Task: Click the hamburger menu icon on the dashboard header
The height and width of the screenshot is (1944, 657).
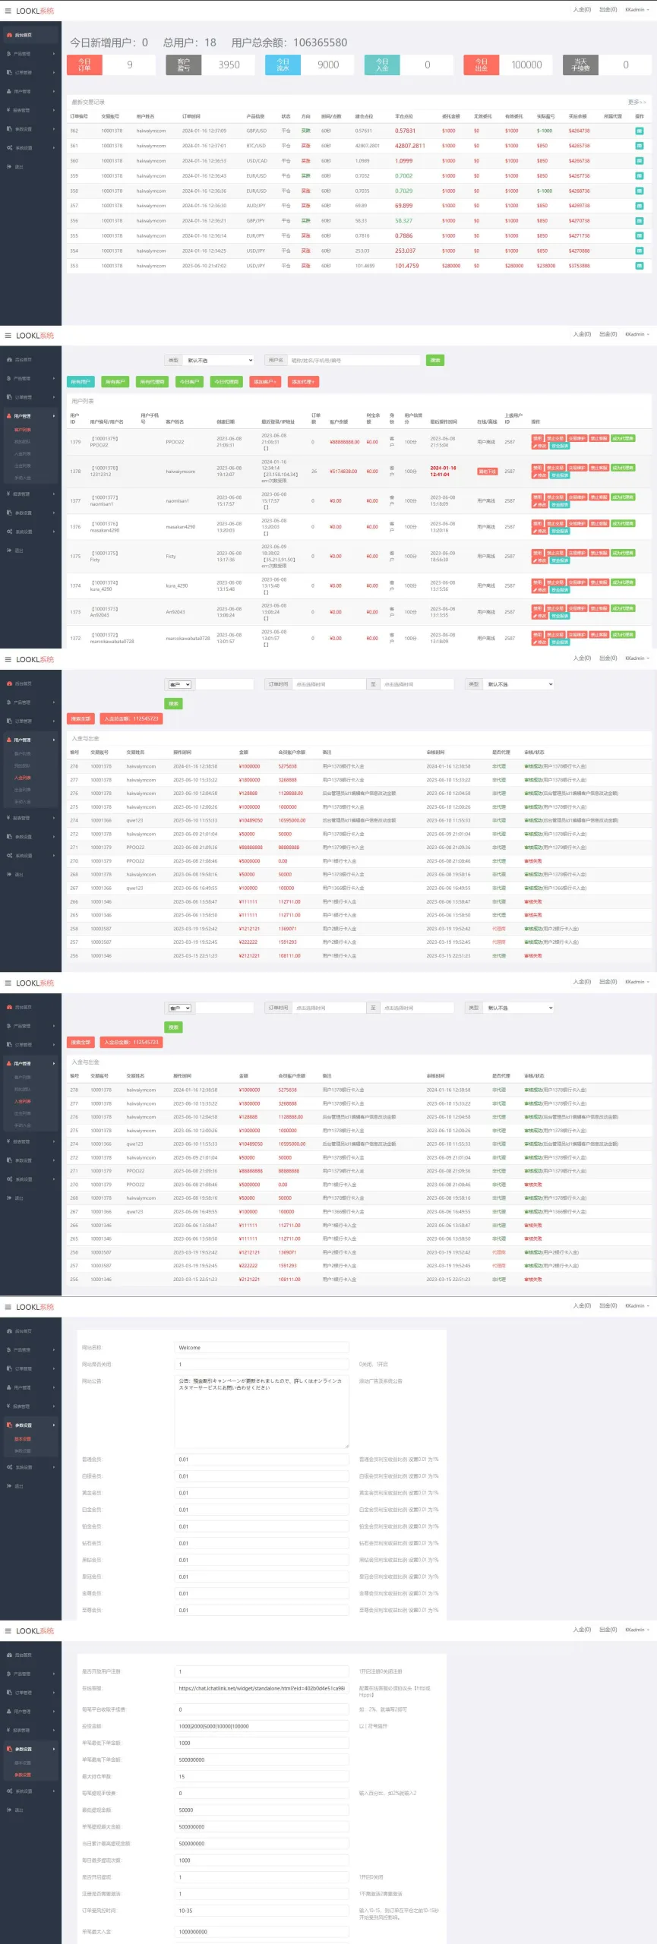Action: [8, 11]
